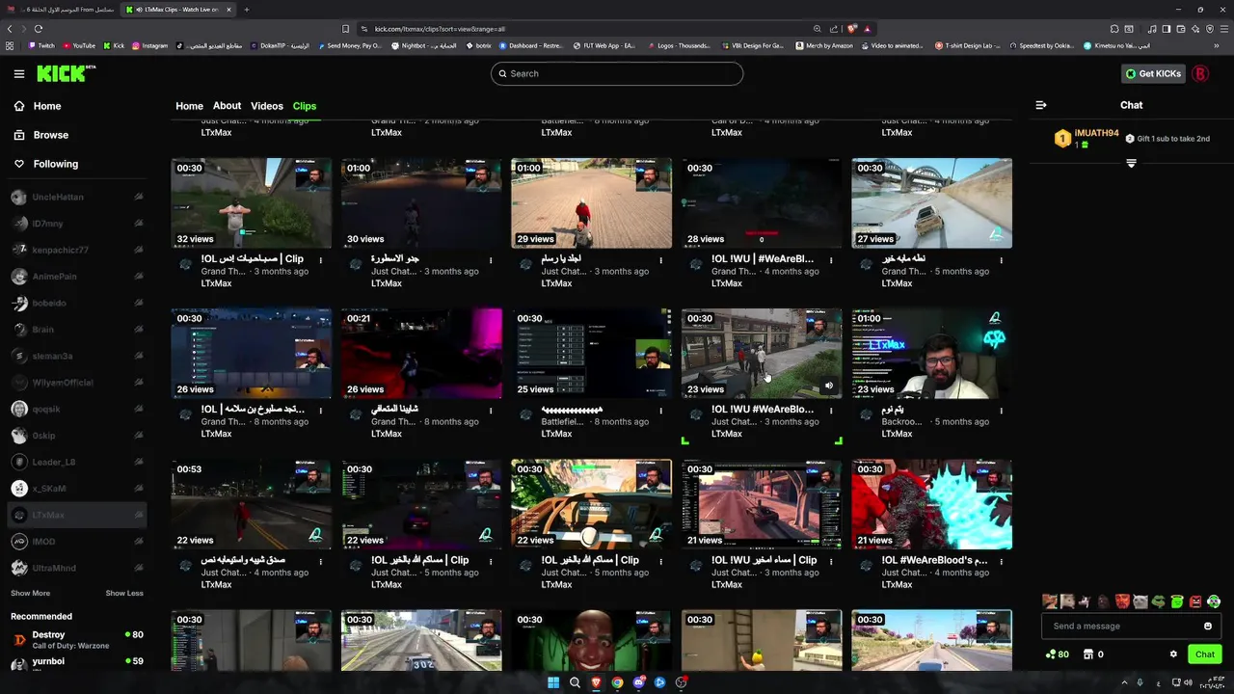
Task: Open the chat shop icon
Action: point(1087,654)
